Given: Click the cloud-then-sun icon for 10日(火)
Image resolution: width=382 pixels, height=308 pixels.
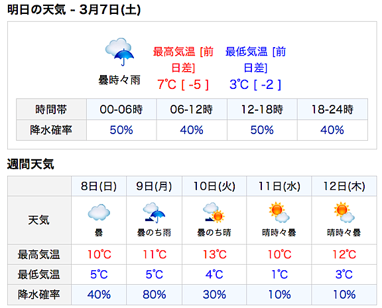Looking at the screenshot, I should [214, 212].
